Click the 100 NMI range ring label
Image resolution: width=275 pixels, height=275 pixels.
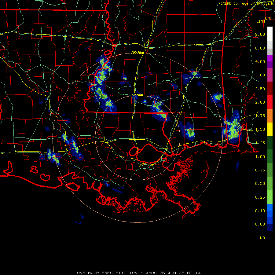[x=137, y=53]
